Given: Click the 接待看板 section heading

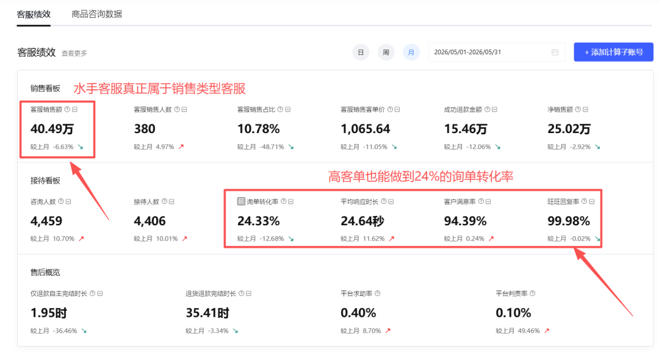Looking at the screenshot, I should [45, 181].
